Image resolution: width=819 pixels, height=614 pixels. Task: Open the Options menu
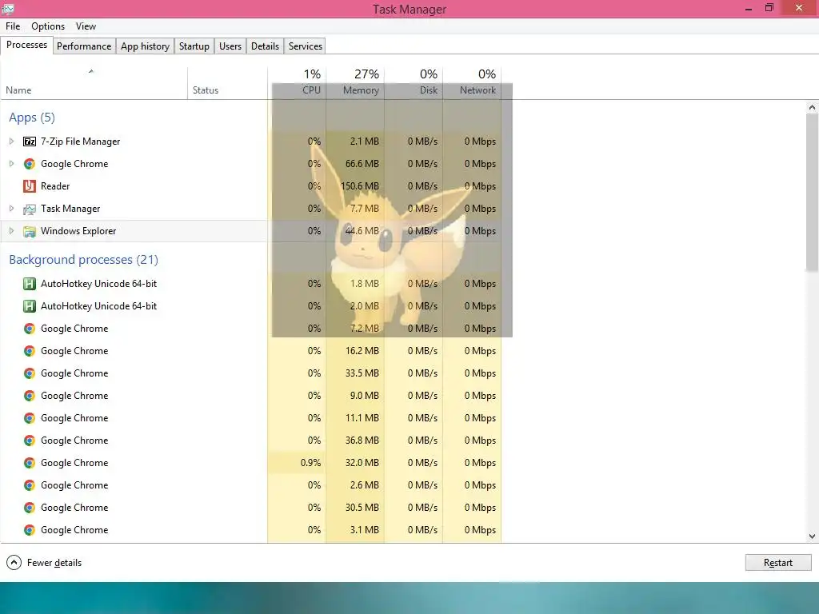point(48,26)
